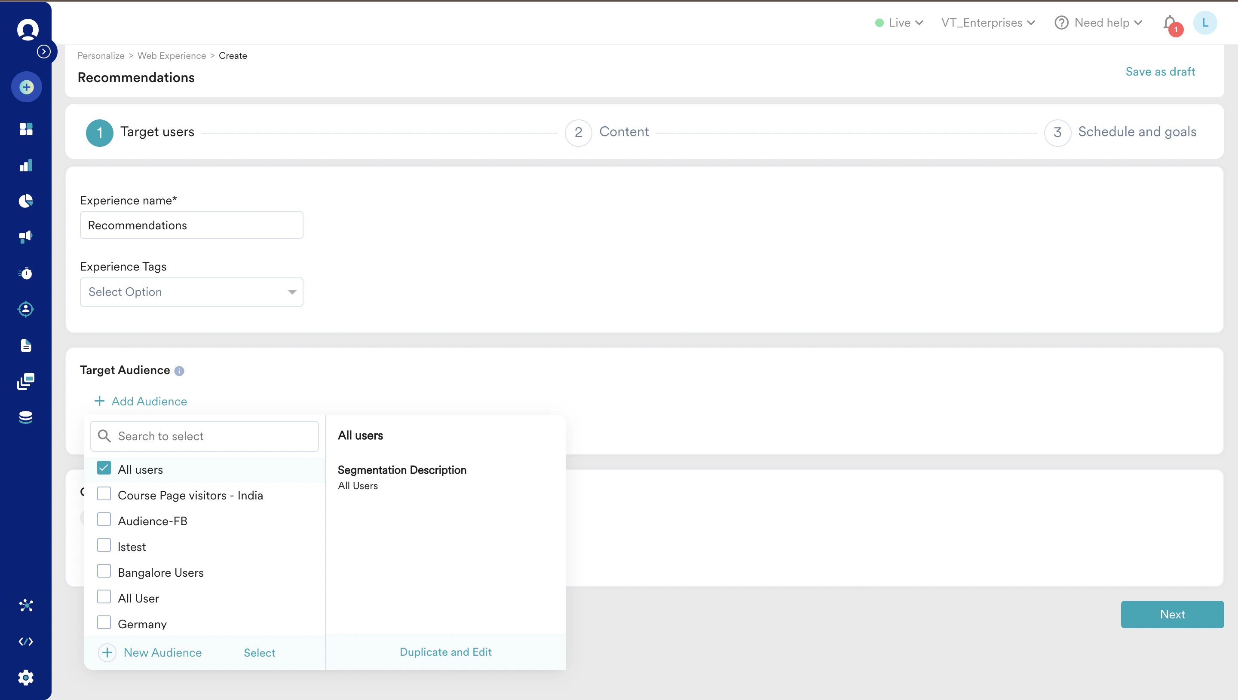
Task: Uncheck the All users checkbox
Action: 104,468
